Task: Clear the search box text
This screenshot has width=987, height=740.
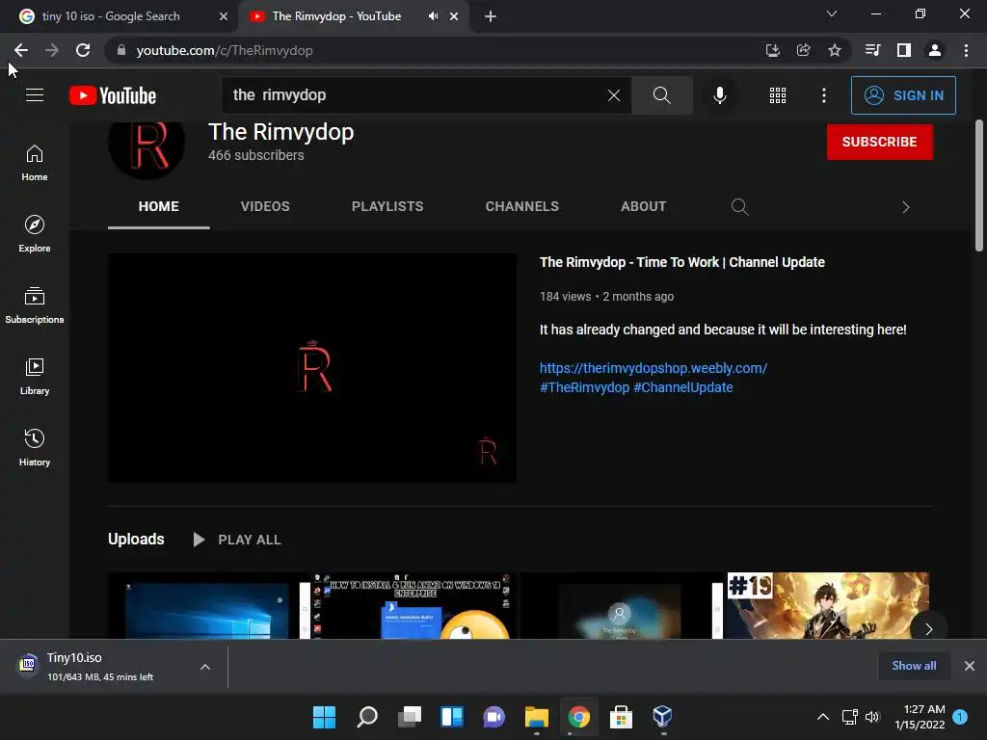Action: 614,95
